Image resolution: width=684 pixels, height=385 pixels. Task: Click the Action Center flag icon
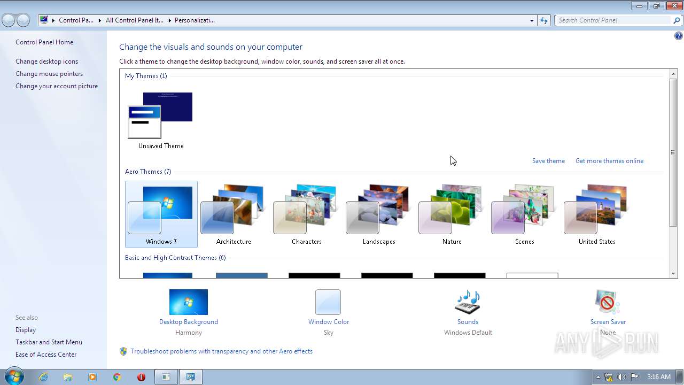coord(634,377)
